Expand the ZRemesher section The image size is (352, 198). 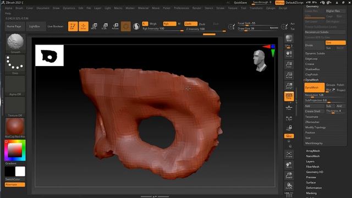point(312,122)
